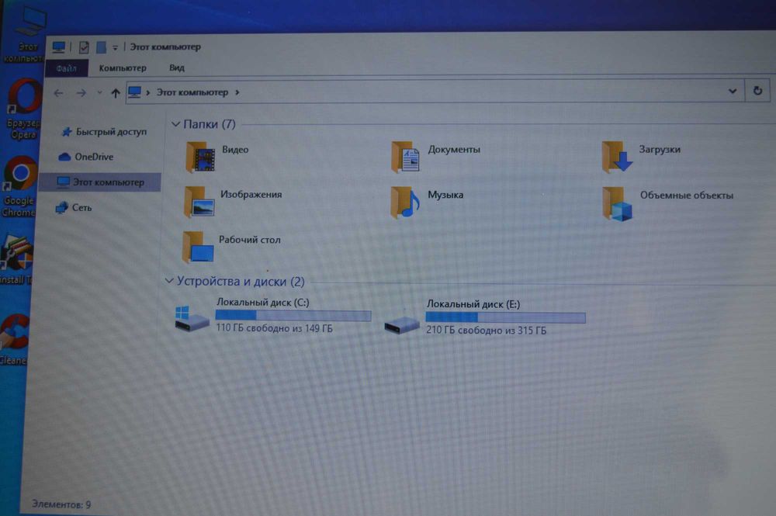
Task: Click the label Видео
Action: coord(235,150)
